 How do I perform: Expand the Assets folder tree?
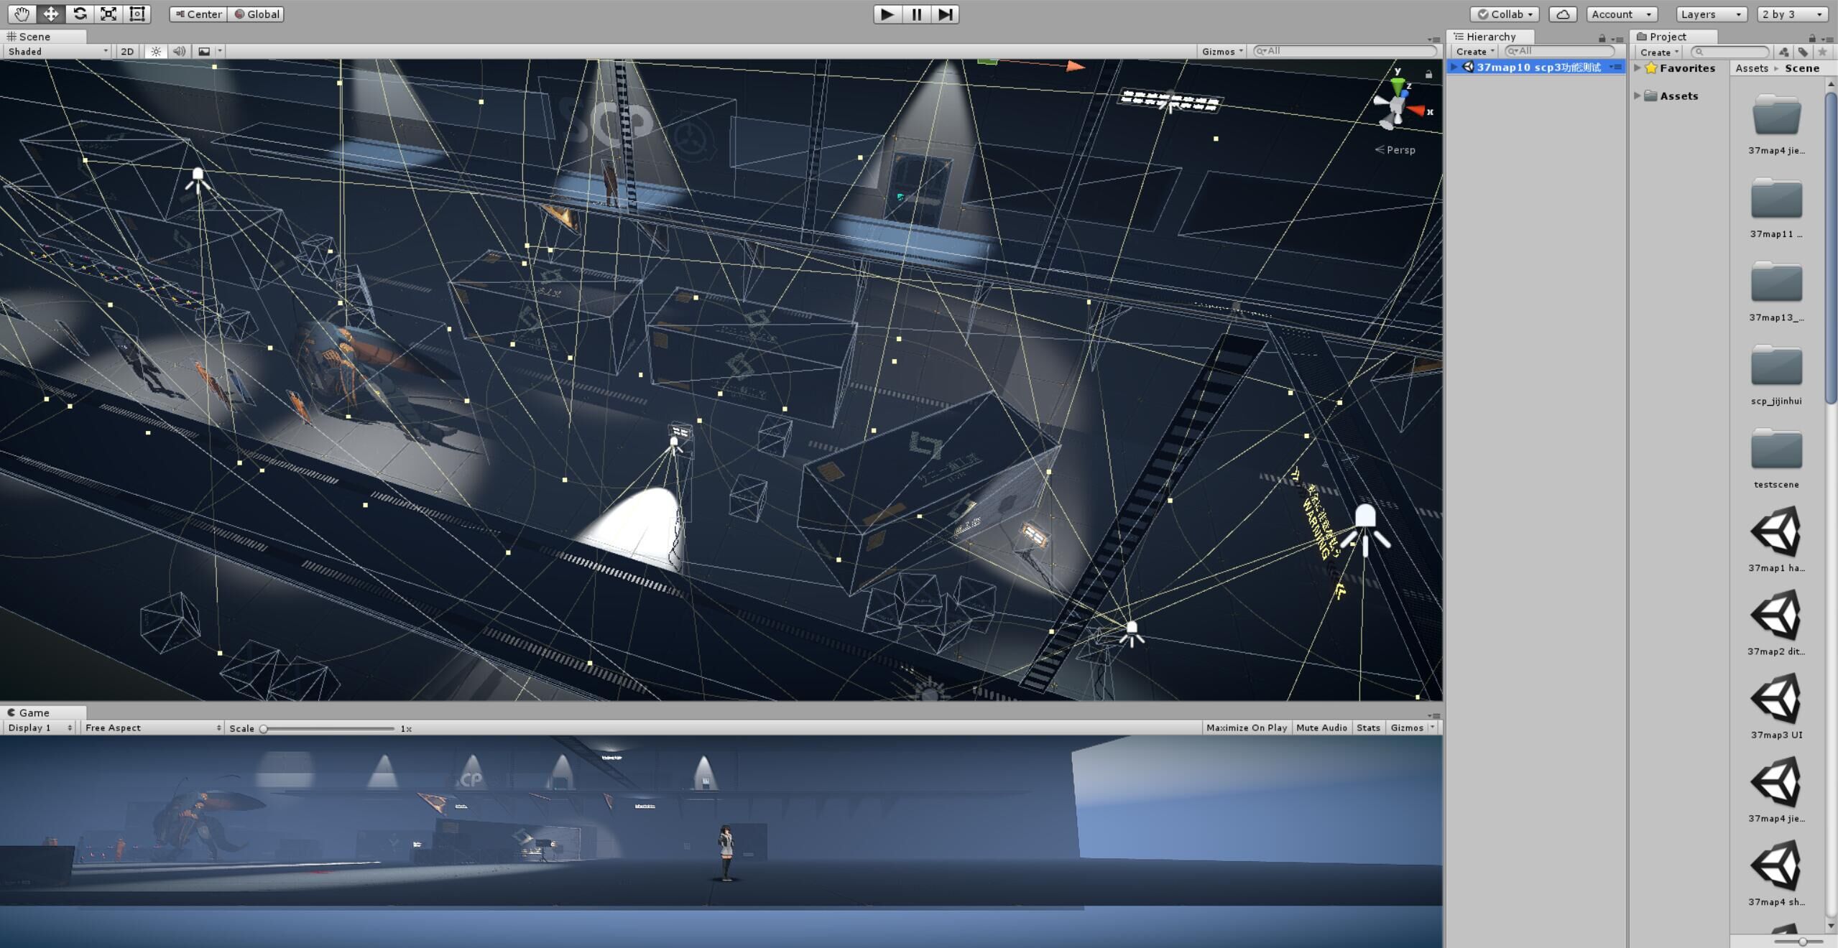[1638, 96]
